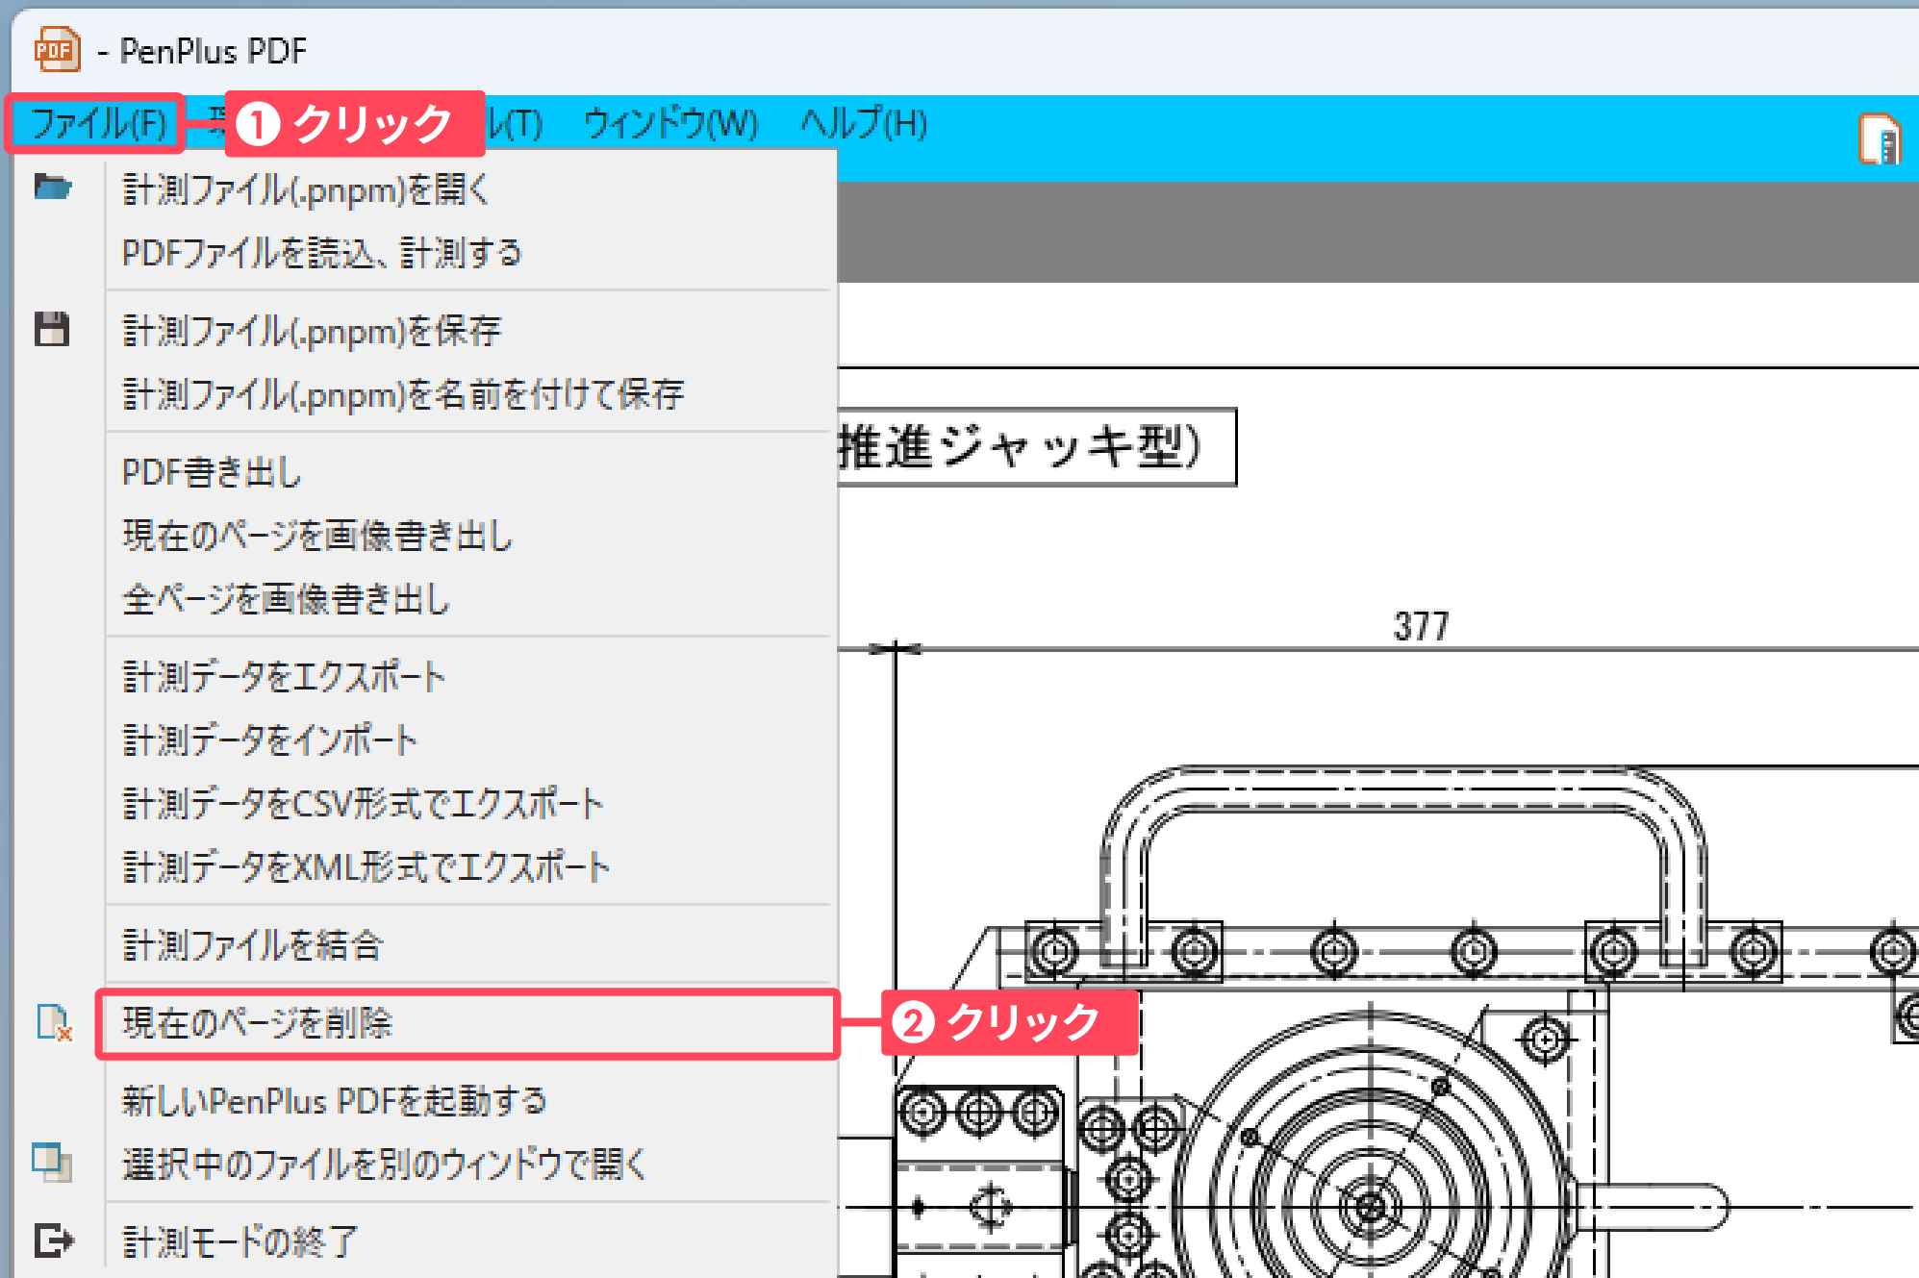
Task: Choose 計測ファイルを結合
Action: coord(252,945)
